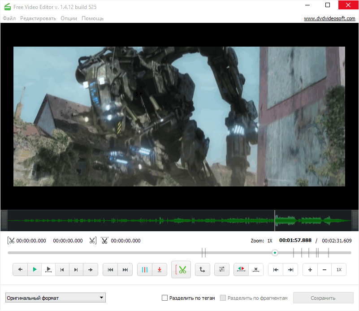This screenshot has height=311, width=359.
Task: Click the scissors icon with top bar
Action: [x=104, y=241]
